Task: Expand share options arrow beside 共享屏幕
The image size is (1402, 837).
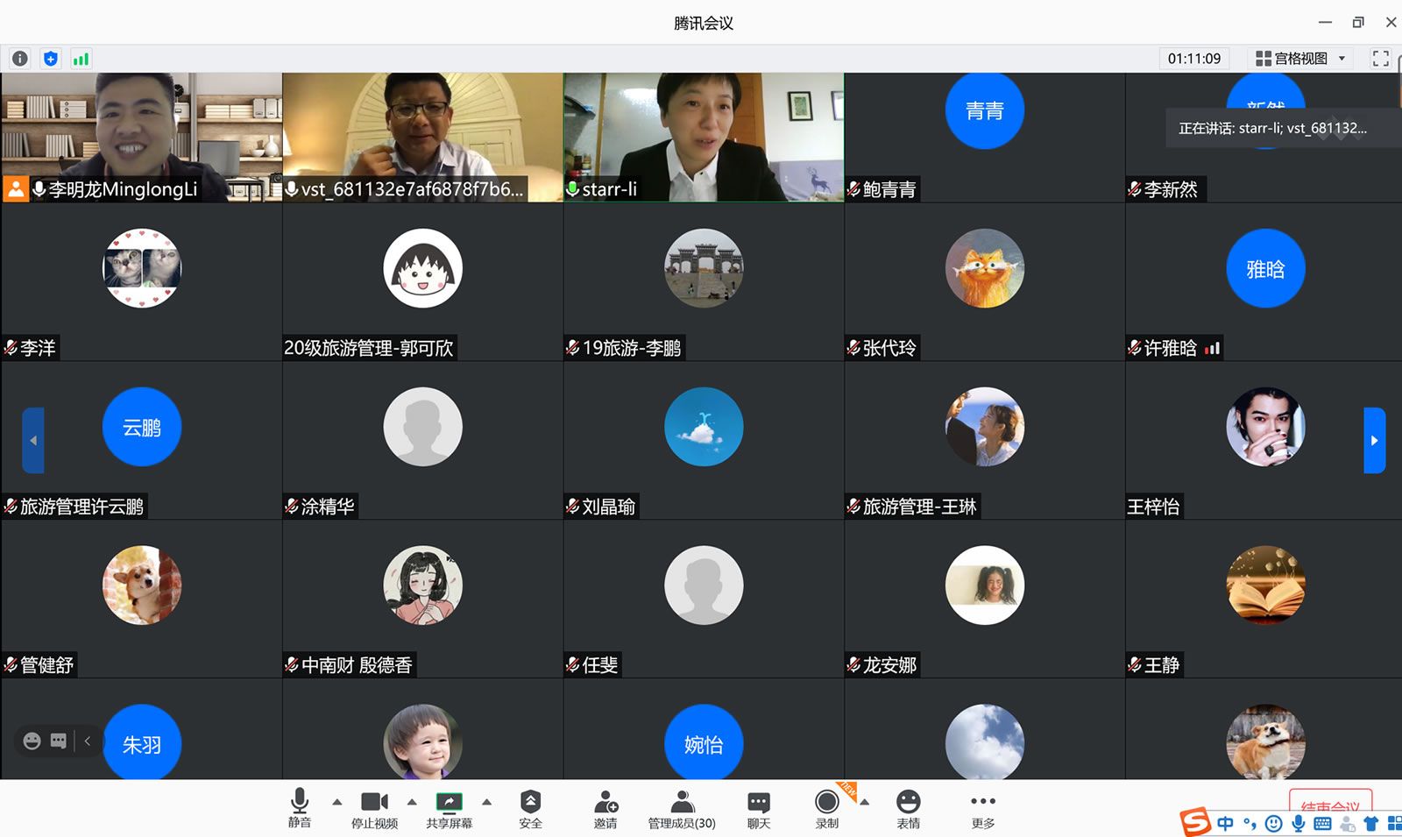Action: 487,801
